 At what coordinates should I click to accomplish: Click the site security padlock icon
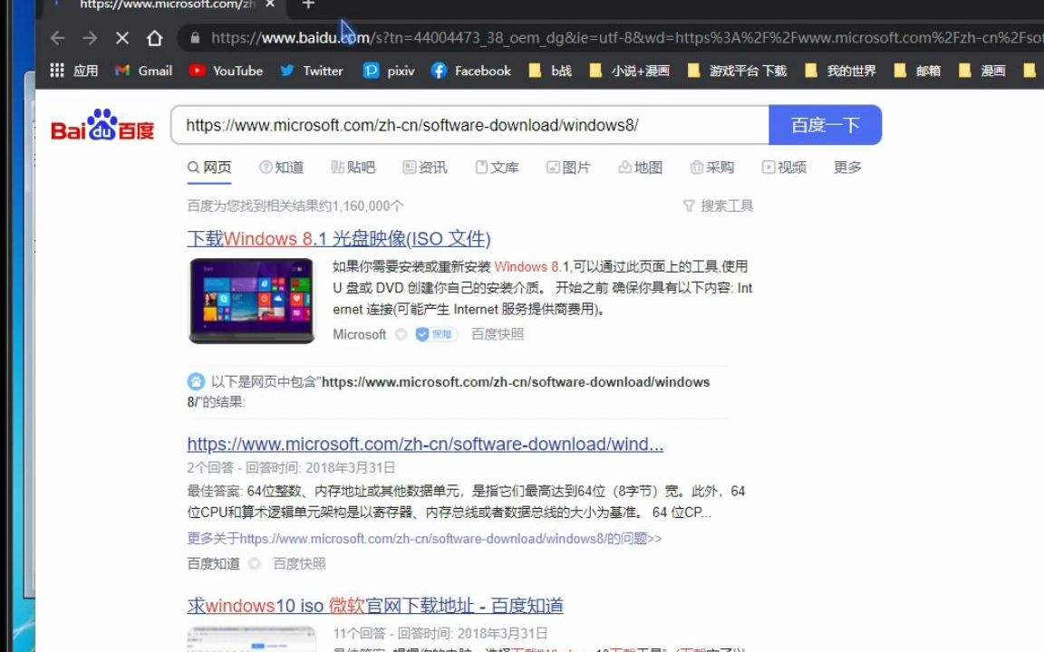point(194,38)
